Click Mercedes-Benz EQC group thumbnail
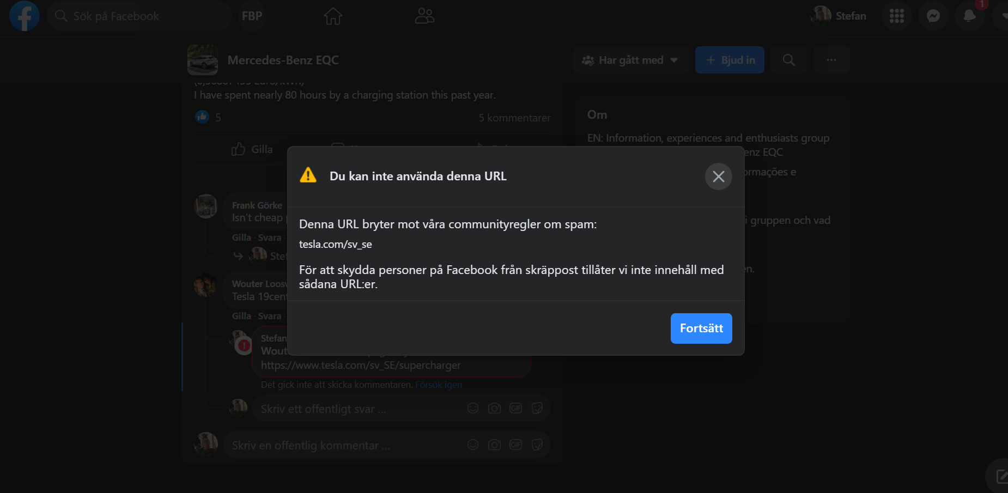 203,60
